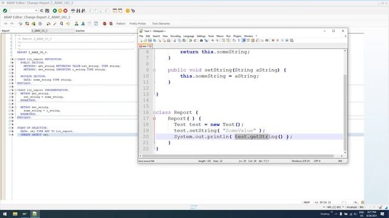Close the 'new 1' tab using its X
Screen dimensions: 389x218
(x=150, y=46)
